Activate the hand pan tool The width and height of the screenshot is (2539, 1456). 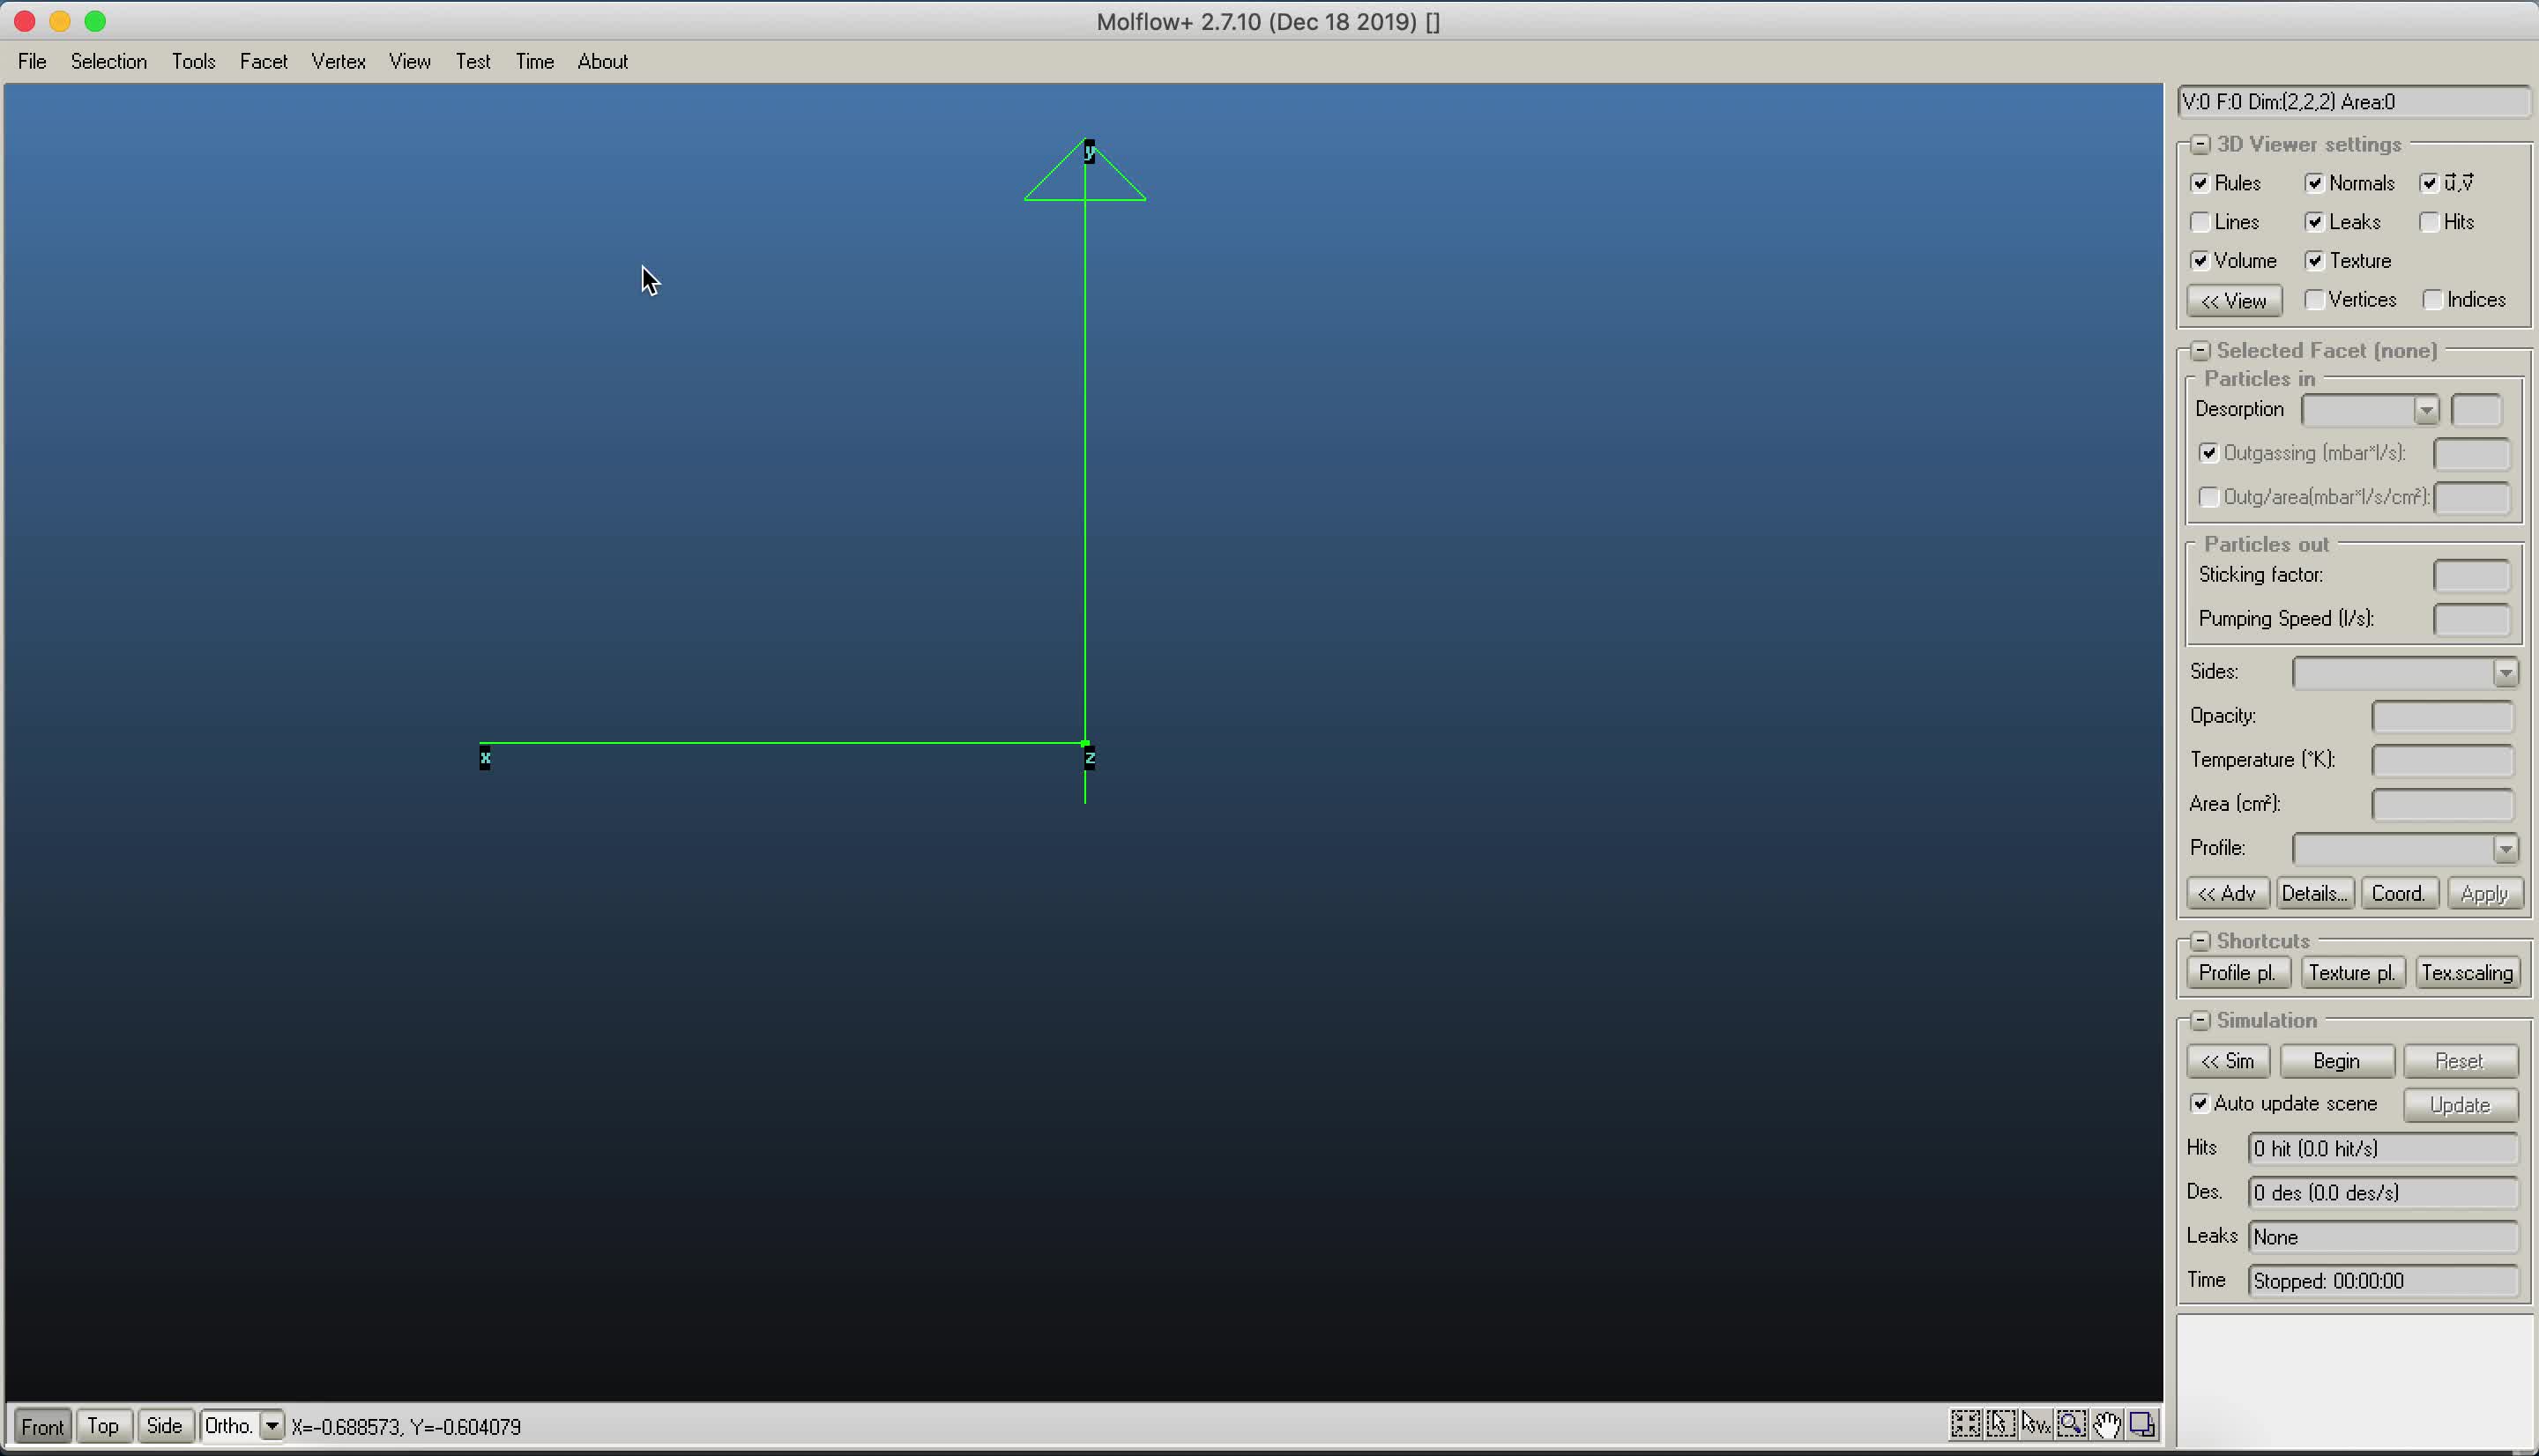click(x=2106, y=1424)
